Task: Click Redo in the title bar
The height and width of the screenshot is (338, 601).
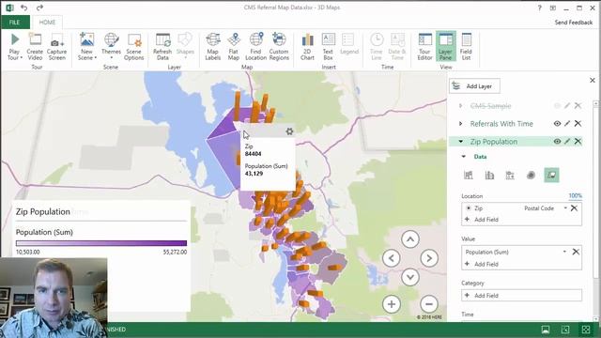Action: click(39, 8)
